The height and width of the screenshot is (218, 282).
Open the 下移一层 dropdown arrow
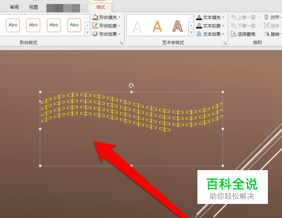259,26
